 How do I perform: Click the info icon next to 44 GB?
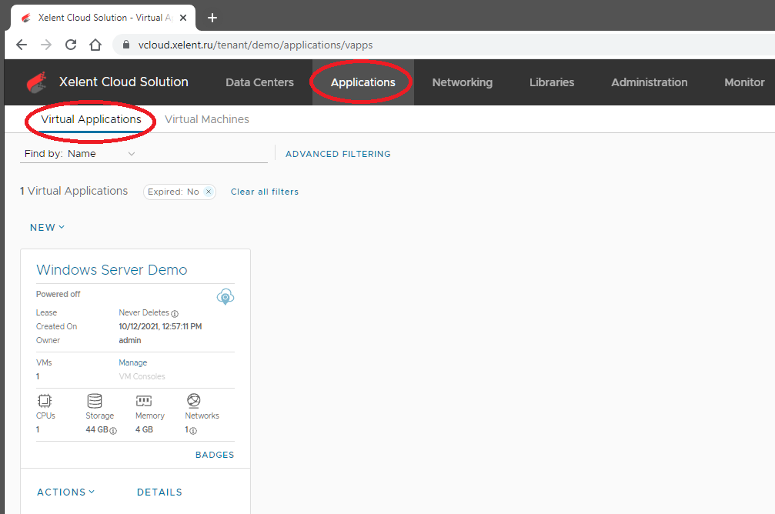(x=113, y=430)
